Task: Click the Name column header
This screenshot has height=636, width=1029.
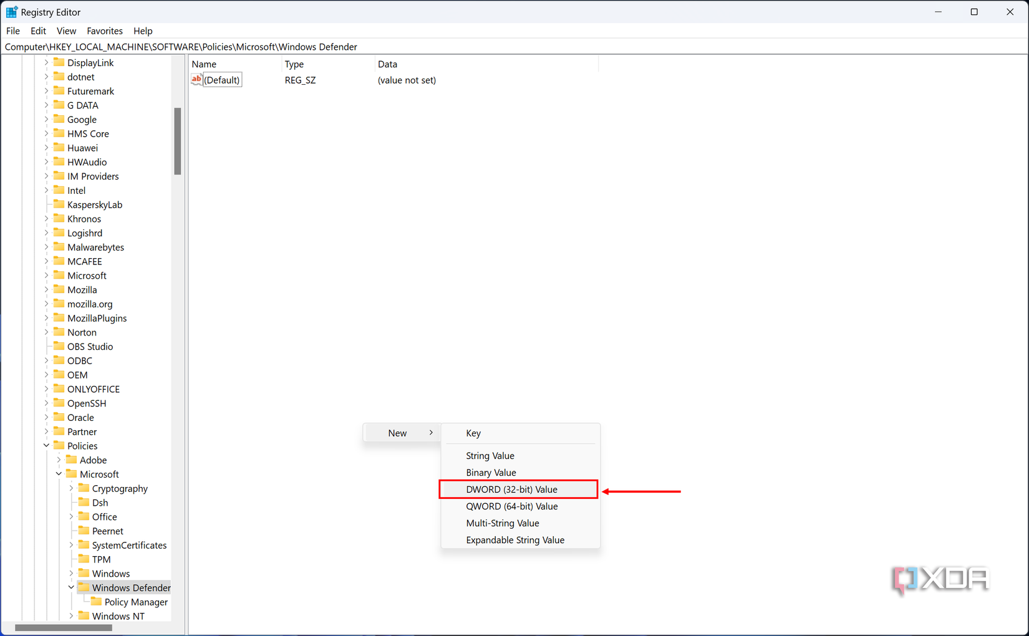Action: tap(235, 64)
